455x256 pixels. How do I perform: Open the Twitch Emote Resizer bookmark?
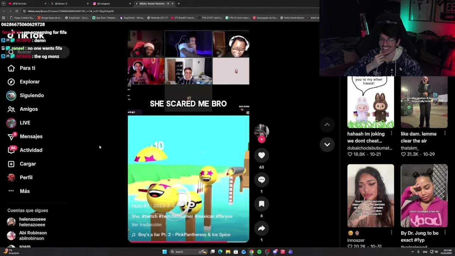click(292, 18)
